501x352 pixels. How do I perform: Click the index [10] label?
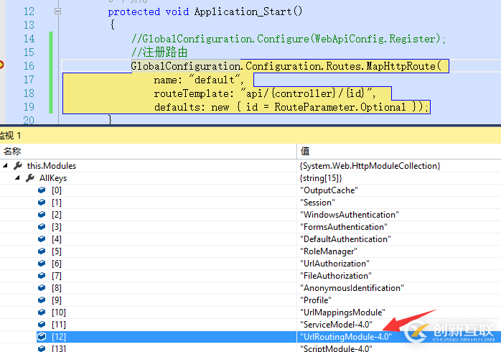click(59, 312)
